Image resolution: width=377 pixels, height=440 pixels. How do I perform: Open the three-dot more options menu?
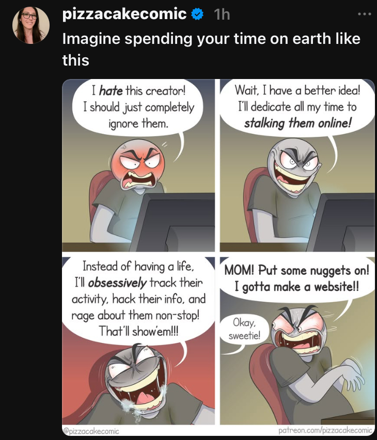(x=365, y=14)
